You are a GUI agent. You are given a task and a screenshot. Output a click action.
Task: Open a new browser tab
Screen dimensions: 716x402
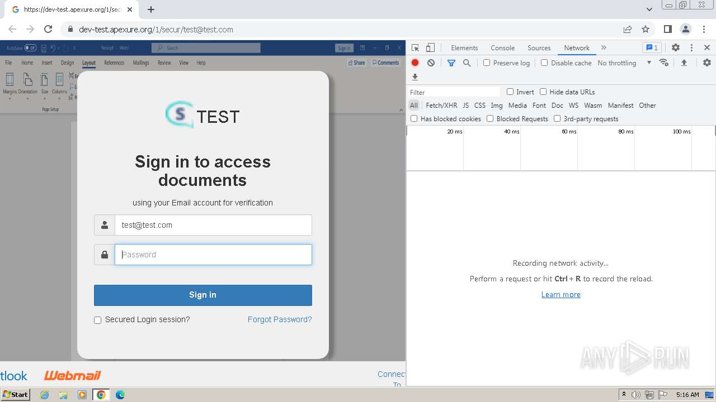[151, 9]
